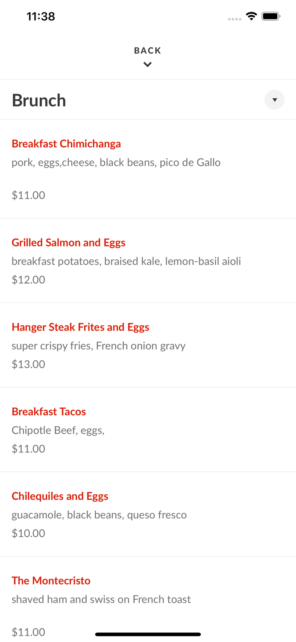Viewport: 296px width, 642px height.
Task: Tap the Breakfast Chimichanga $11.00 price
Action: (x=28, y=195)
